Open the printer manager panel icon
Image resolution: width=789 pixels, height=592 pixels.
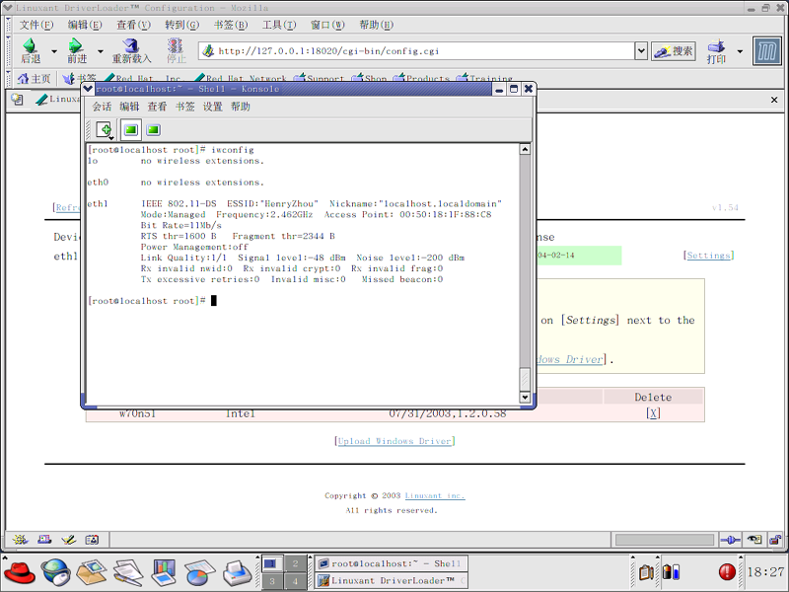point(237,573)
